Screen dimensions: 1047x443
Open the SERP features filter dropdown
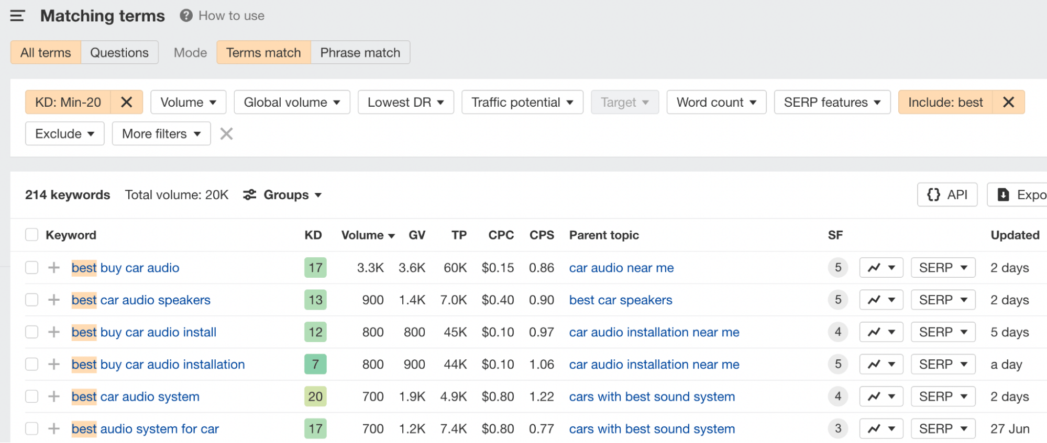[x=832, y=102]
